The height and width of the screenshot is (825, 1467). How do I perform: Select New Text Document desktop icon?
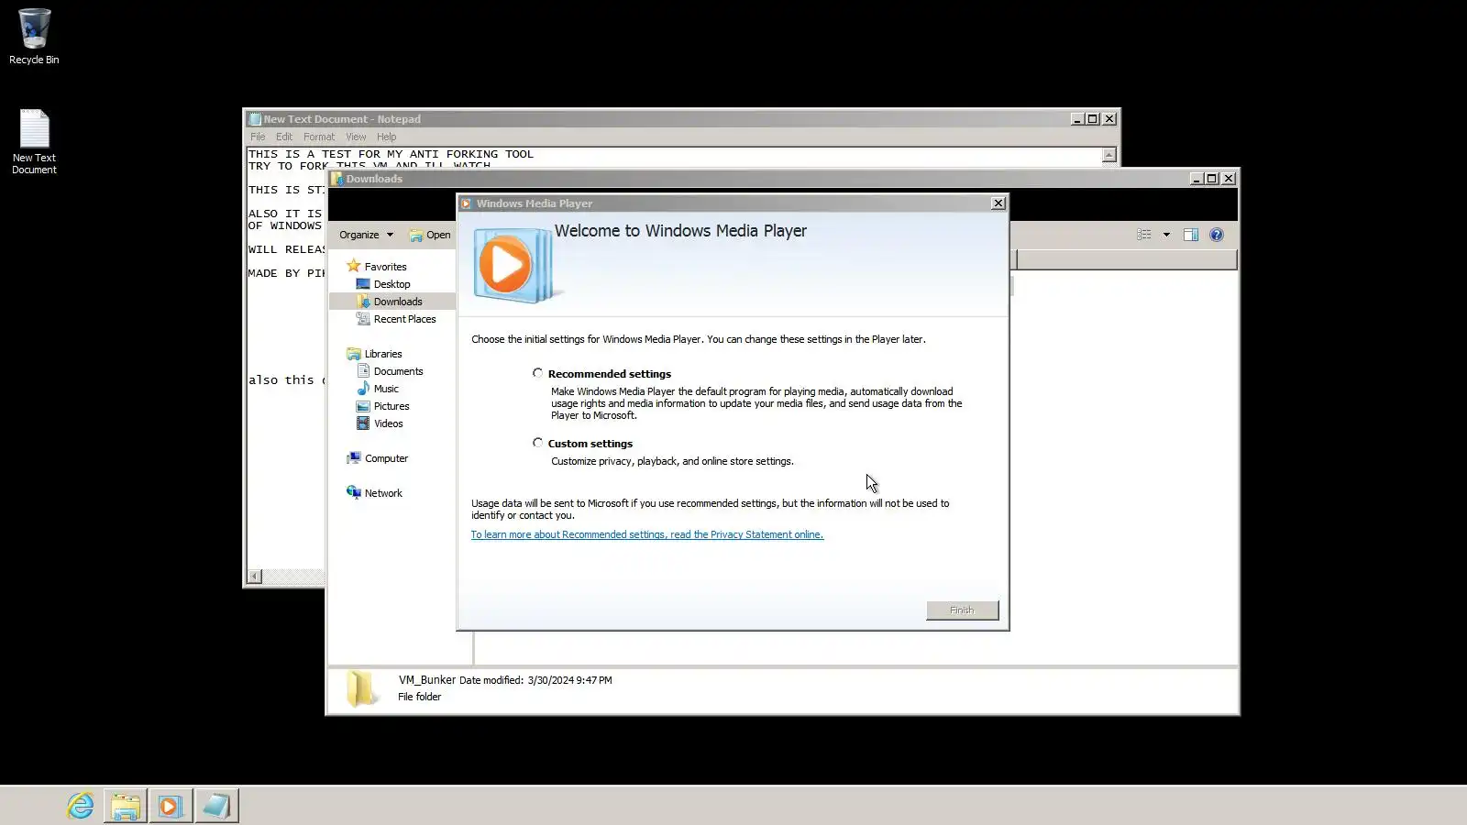34,142
